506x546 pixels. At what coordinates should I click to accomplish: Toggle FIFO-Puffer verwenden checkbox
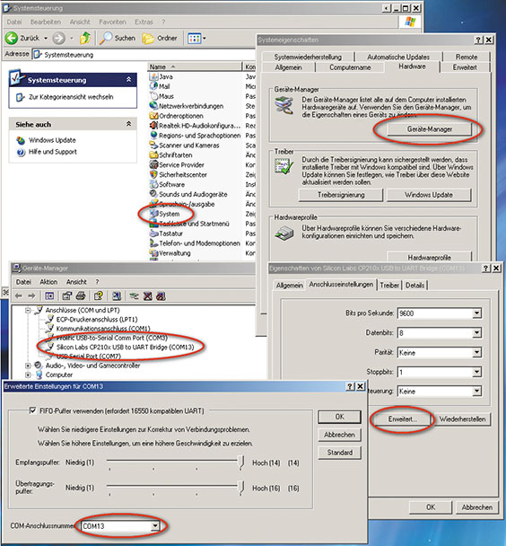click(x=32, y=410)
